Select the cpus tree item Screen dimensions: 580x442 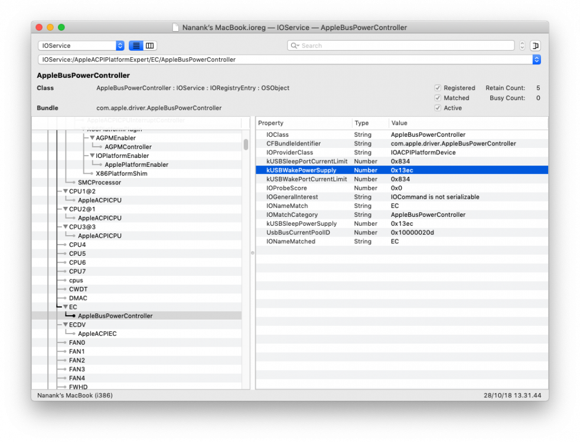tap(76, 280)
